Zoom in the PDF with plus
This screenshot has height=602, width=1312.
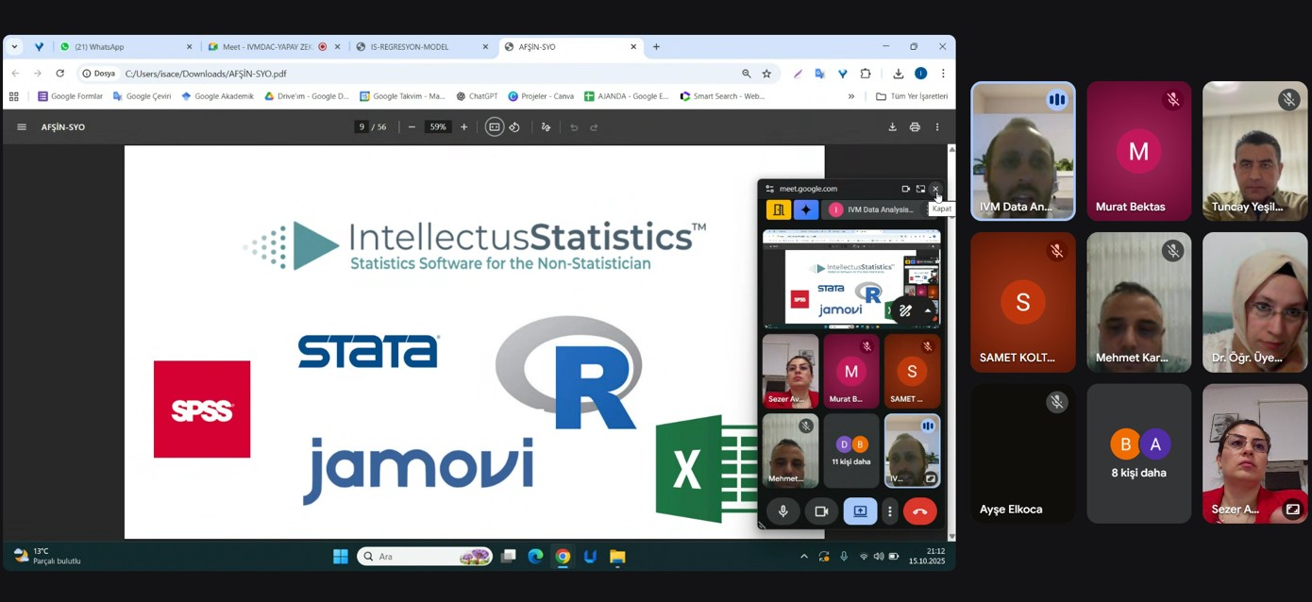click(x=463, y=127)
